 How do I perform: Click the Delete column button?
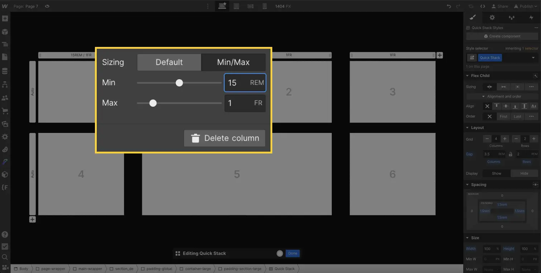point(224,138)
